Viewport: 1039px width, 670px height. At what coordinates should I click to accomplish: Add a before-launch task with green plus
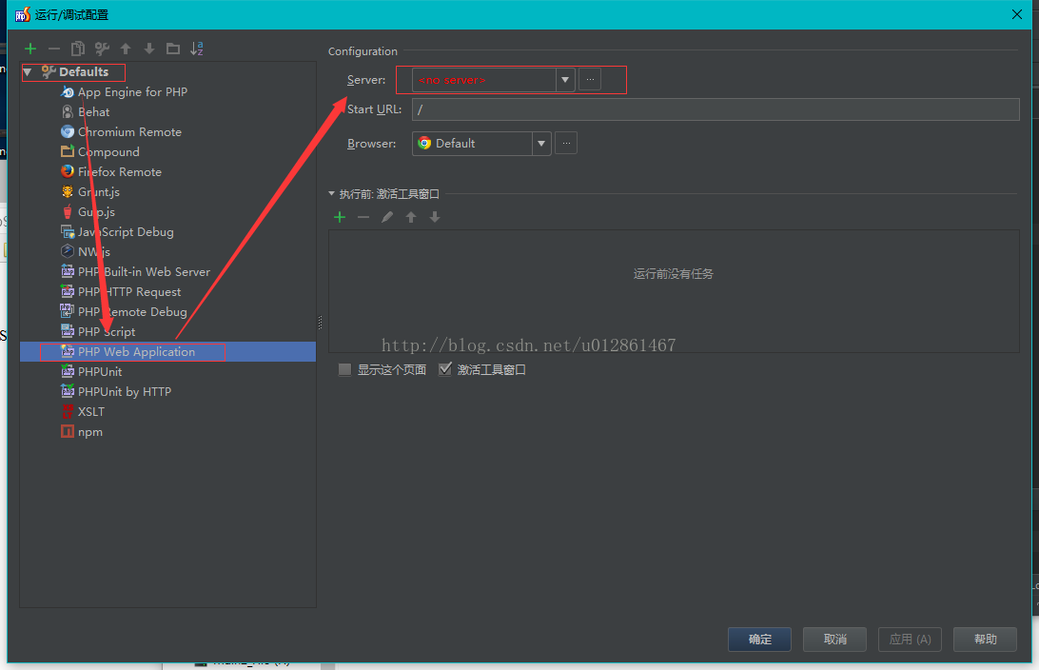point(340,217)
